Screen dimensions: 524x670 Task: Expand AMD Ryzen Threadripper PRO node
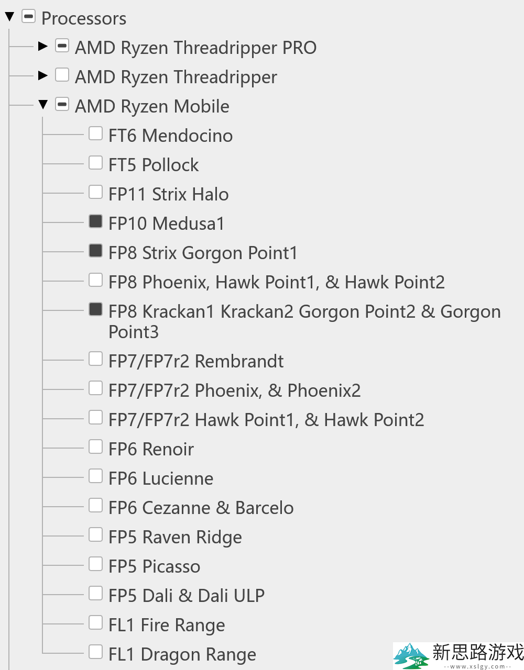[43, 46]
